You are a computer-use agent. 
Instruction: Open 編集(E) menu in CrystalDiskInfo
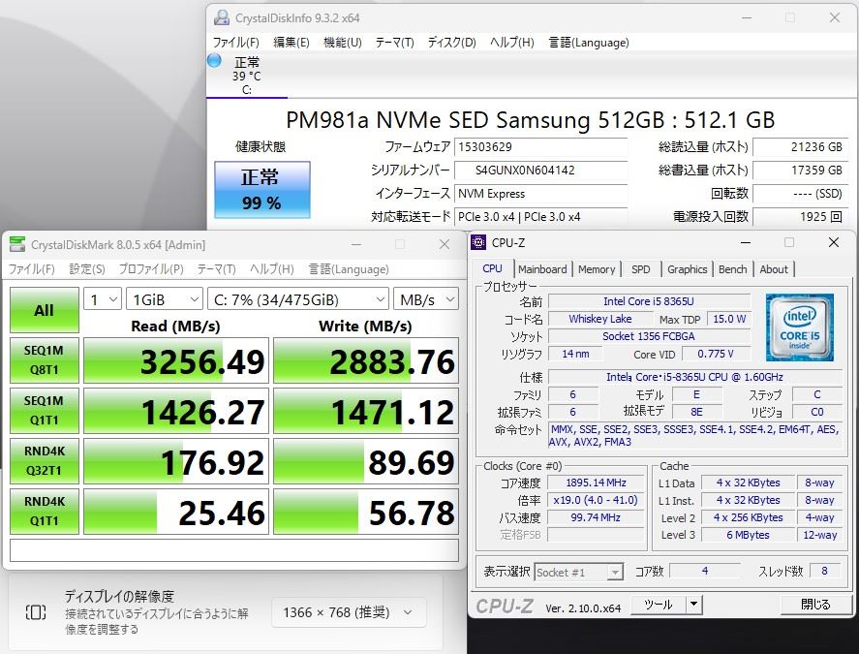(291, 43)
